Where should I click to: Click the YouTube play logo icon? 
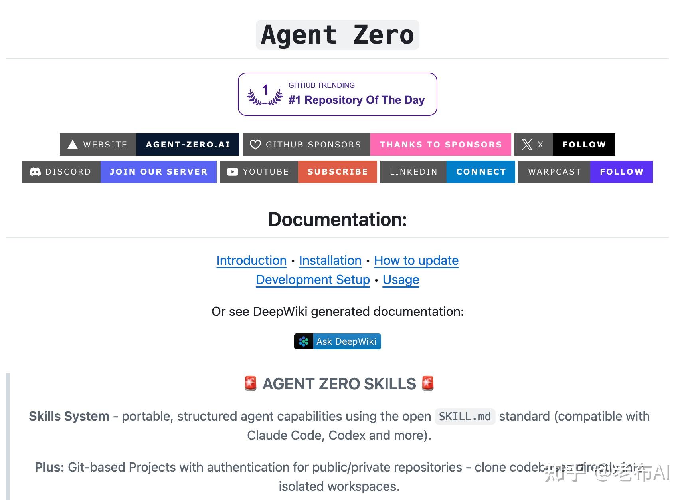[x=232, y=172]
